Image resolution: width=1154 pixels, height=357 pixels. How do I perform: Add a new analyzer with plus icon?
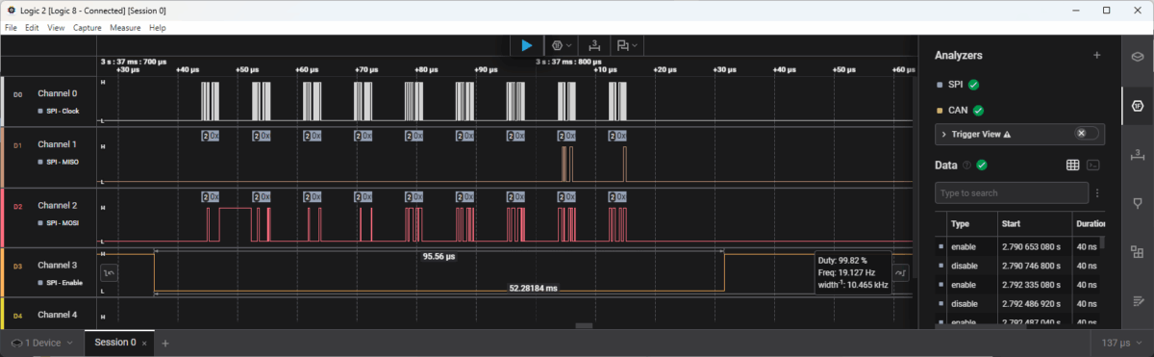[x=1097, y=56]
